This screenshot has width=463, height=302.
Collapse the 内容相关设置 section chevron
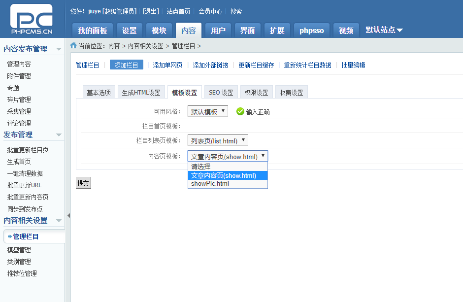[59, 220]
